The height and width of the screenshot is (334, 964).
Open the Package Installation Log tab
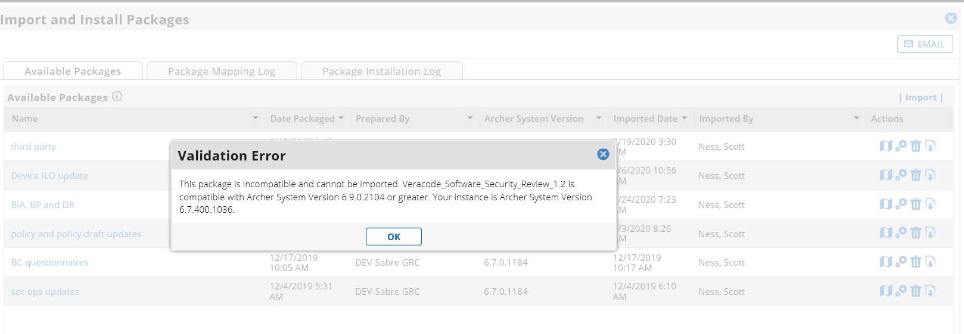tap(381, 71)
